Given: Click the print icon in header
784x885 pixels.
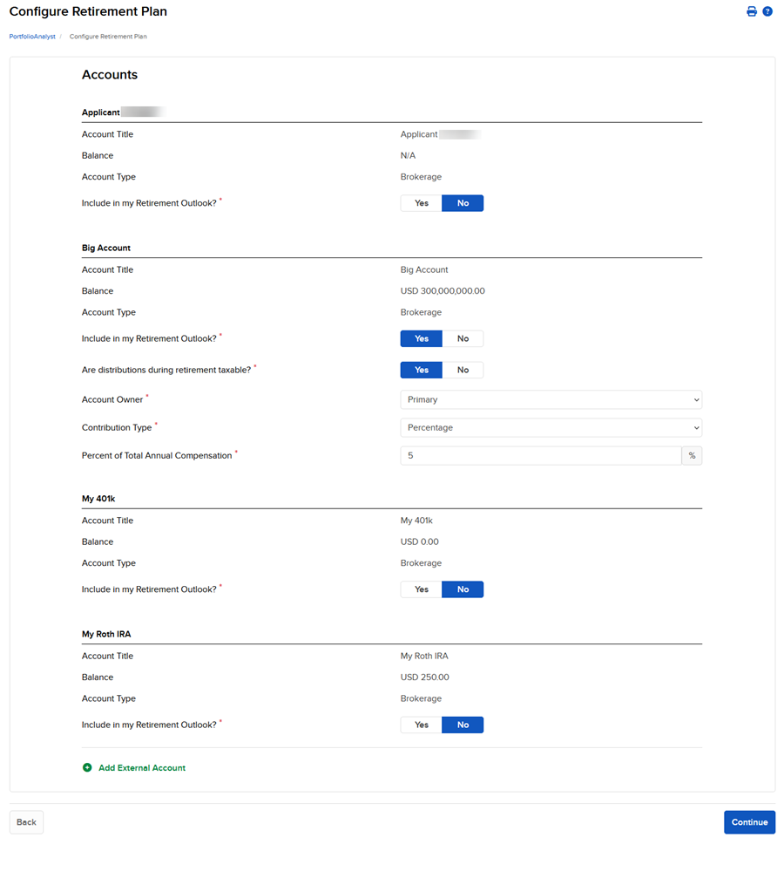Looking at the screenshot, I should tap(752, 11).
